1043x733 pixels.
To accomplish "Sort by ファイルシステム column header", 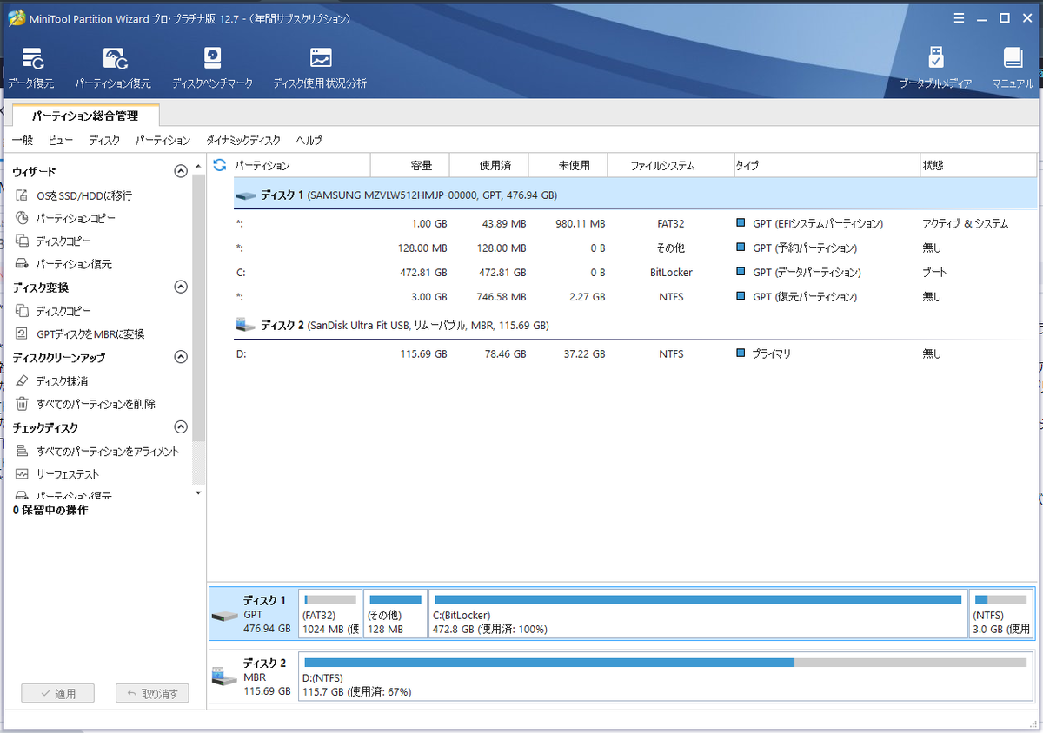I will (x=670, y=165).
